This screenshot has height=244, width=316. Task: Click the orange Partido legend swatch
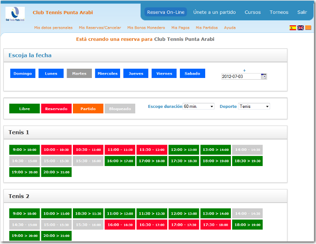88,108
